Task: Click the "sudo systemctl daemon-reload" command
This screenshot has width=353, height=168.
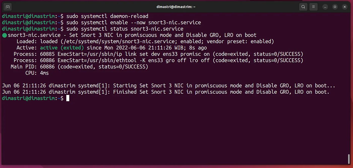Action: coord(107,16)
